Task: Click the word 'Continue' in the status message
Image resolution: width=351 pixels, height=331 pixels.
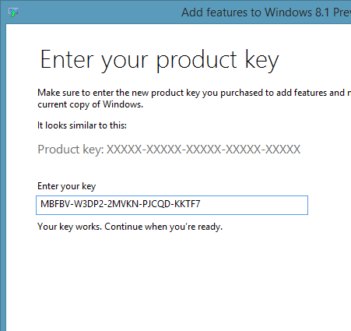Action: [x=123, y=227]
